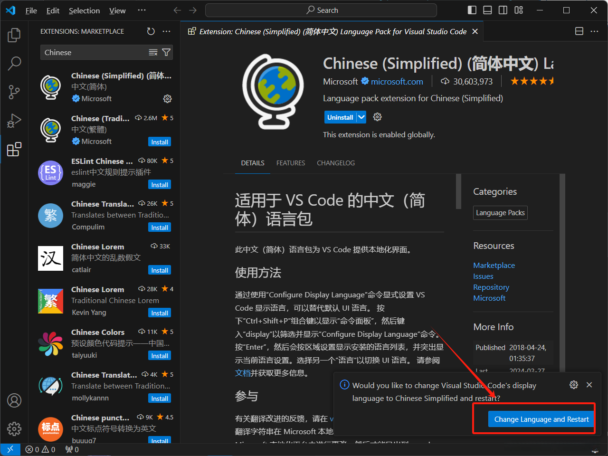Image resolution: width=608 pixels, height=456 pixels.
Task: Switch to the DETAILS tab
Action: point(253,163)
